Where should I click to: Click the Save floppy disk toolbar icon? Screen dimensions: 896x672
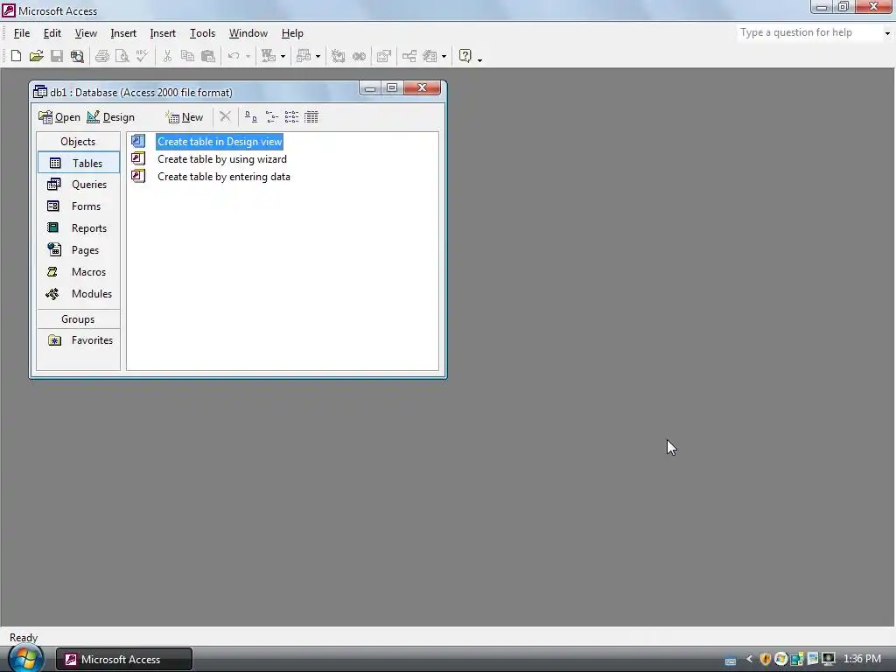[x=57, y=56]
